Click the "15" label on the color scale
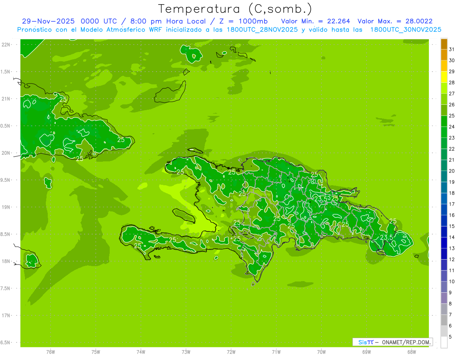 click(452, 226)
